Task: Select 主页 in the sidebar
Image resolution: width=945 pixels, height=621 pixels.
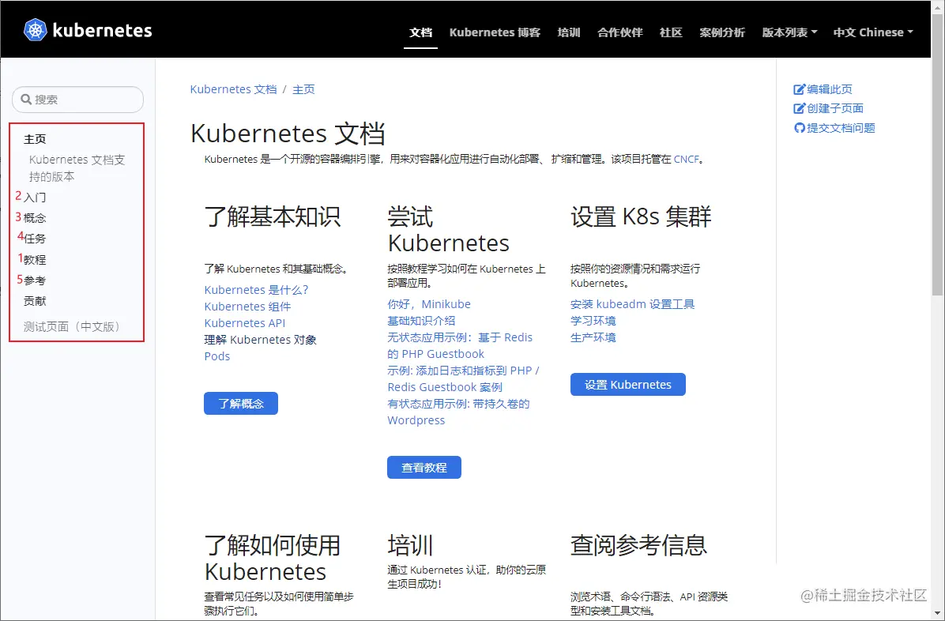Action: [x=35, y=139]
